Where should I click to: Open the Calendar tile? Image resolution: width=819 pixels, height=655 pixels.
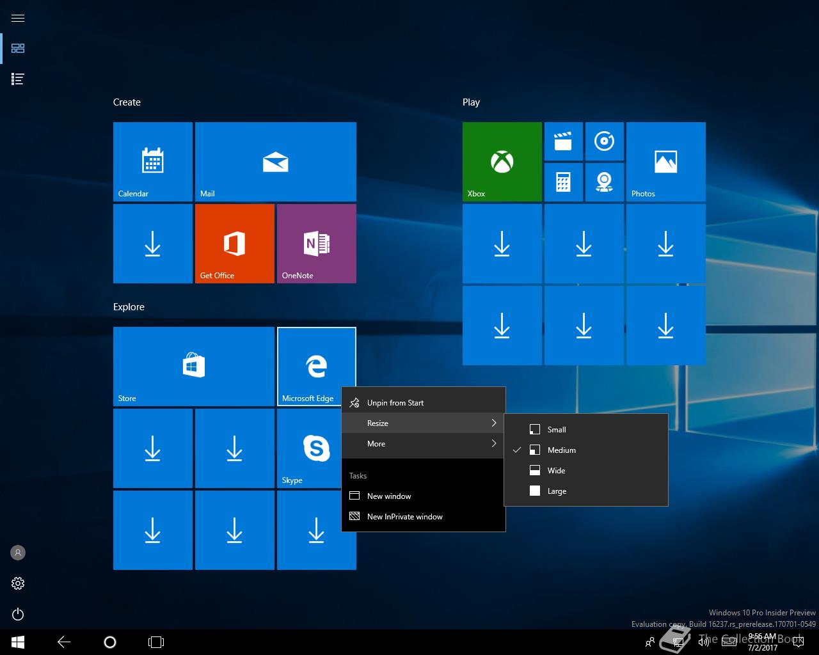point(153,162)
